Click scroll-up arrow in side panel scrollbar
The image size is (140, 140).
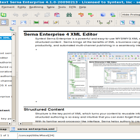click(14, 34)
